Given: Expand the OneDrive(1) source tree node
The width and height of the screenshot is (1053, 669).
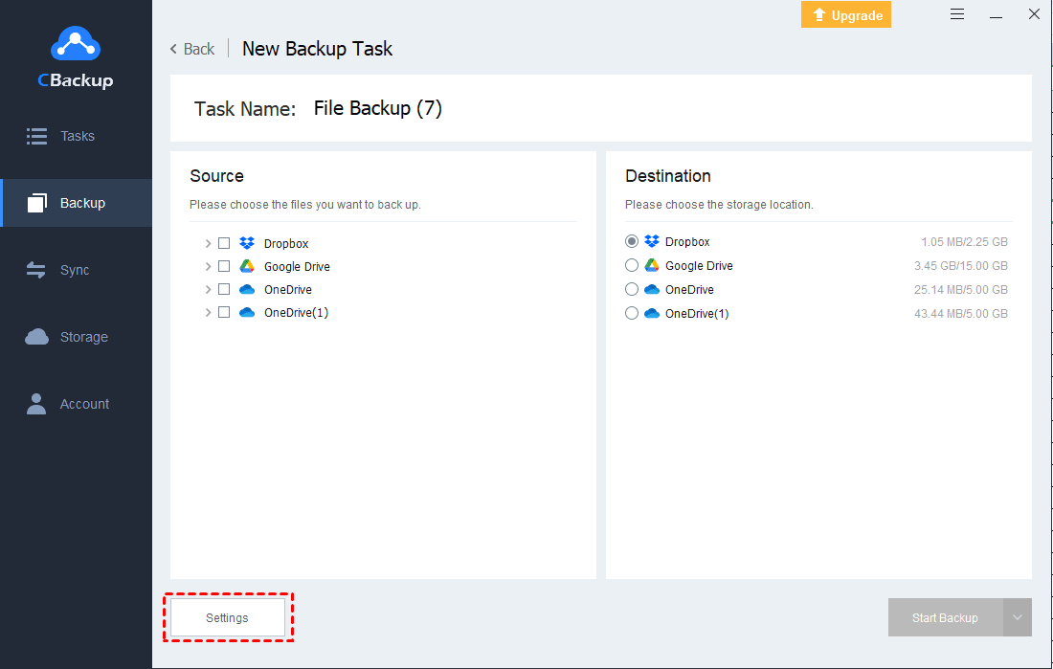Looking at the screenshot, I should [208, 312].
